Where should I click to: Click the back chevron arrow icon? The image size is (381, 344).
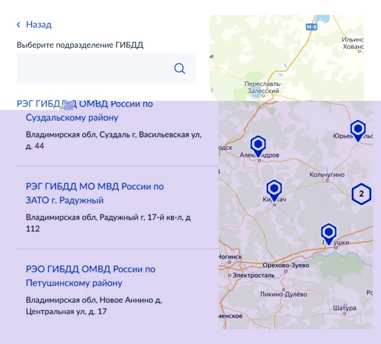(x=18, y=25)
